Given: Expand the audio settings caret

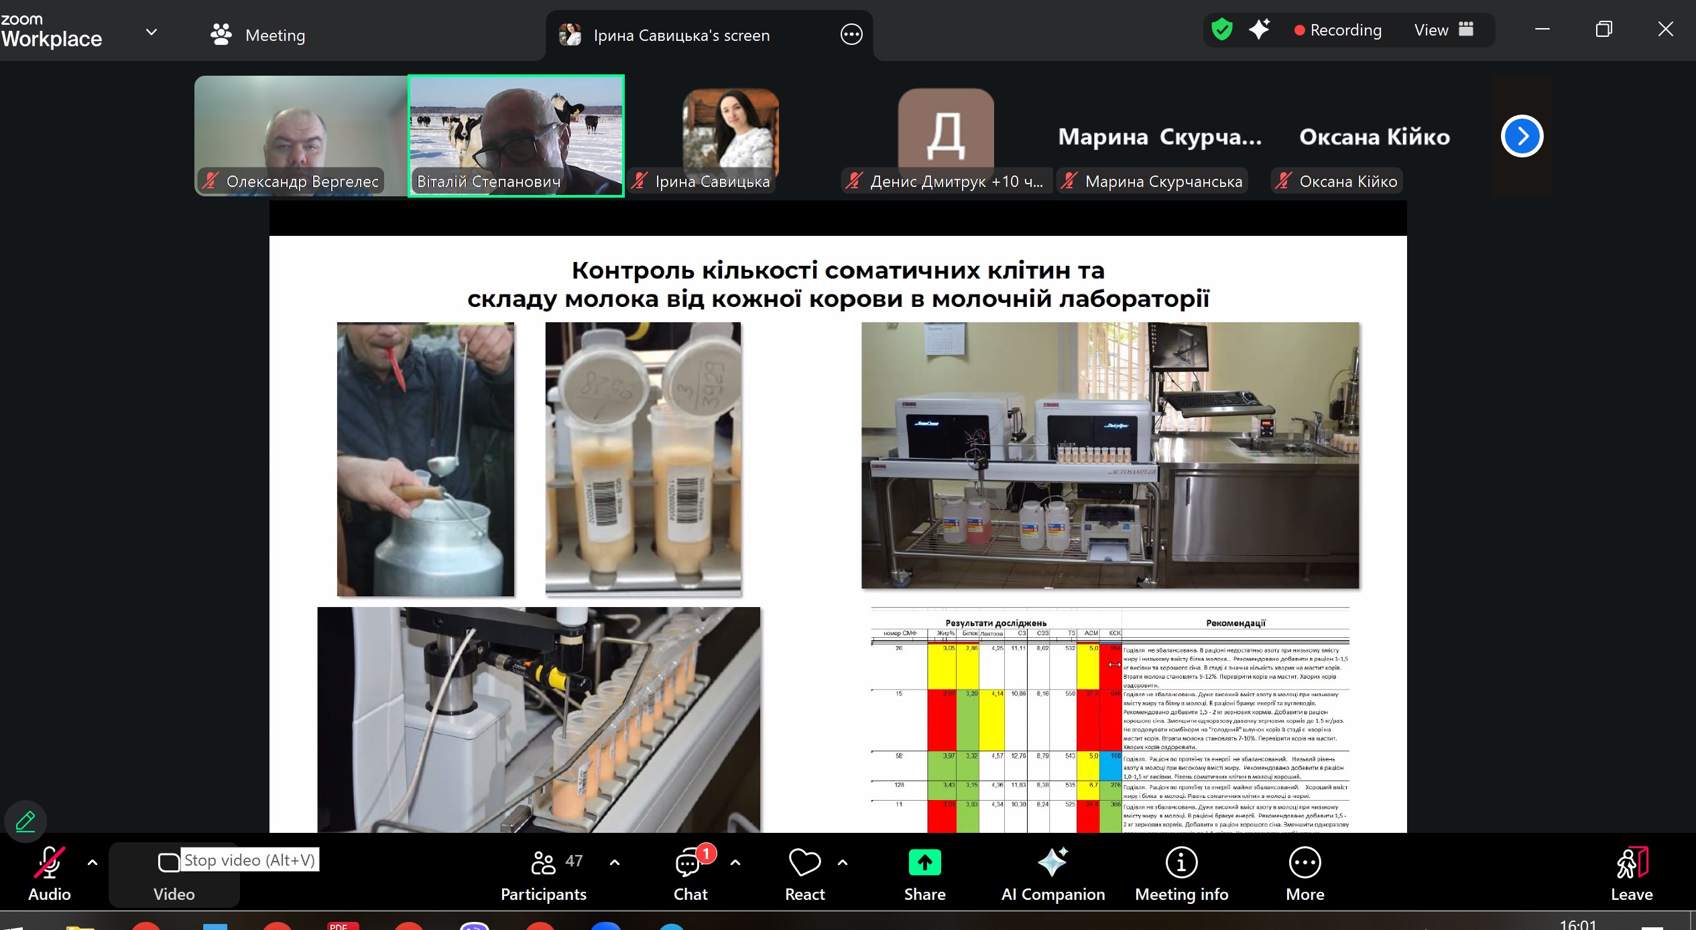Looking at the screenshot, I should 93,862.
